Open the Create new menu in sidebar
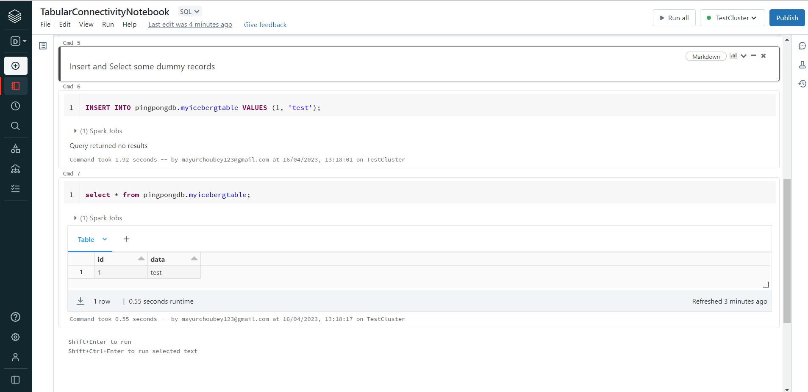808x392 pixels. pyautogui.click(x=15, y=66)
